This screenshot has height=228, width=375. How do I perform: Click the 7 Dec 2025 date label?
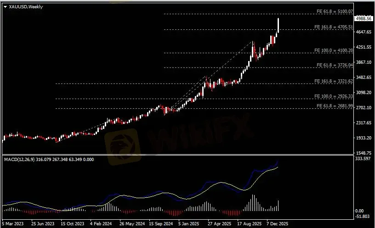278,224
